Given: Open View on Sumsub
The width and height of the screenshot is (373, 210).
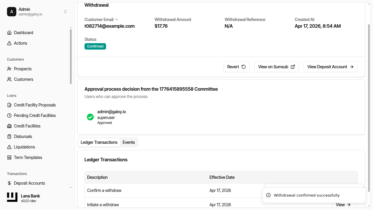Looking at the screenshot, I should pos(276,67).
